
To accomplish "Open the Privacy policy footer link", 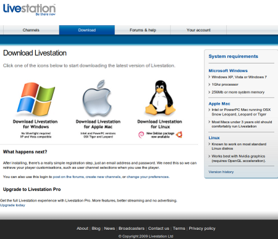I will [202, 229].
